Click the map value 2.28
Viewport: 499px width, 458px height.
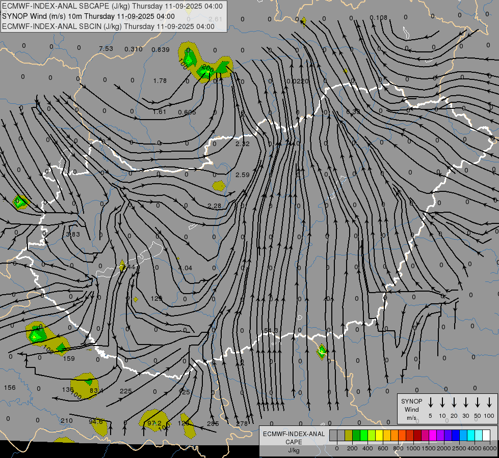pyautogui.click(x=214, y=206)
